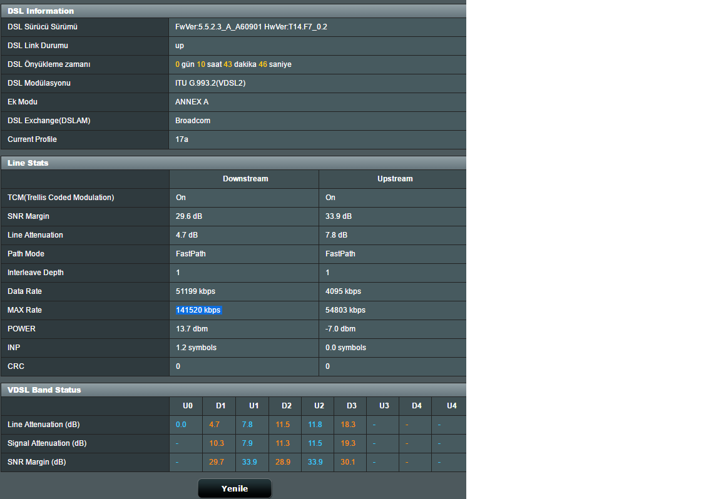The height and width of the screenshot is (499, 721).
Task: Click the D2 line attenuation 11.5
Action: 283,425
